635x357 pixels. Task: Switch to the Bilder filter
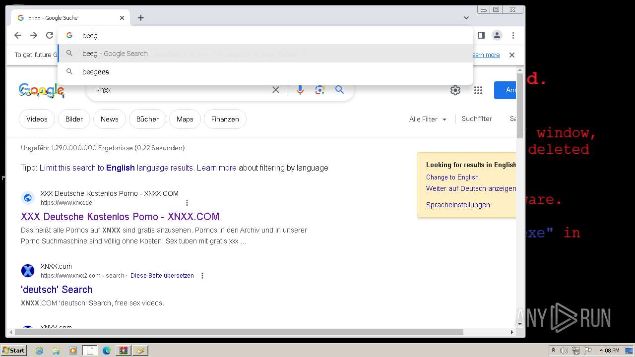point(74,119)
